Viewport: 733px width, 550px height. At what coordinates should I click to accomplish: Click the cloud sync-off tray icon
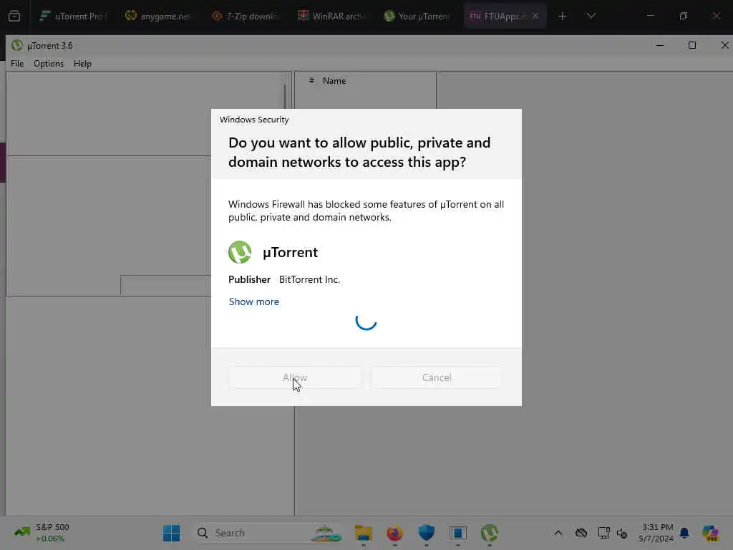[581, 533]
